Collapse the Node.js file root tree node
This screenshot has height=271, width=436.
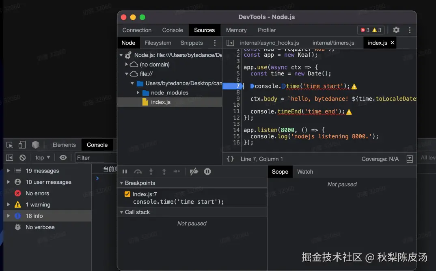[x=121, y=55]
